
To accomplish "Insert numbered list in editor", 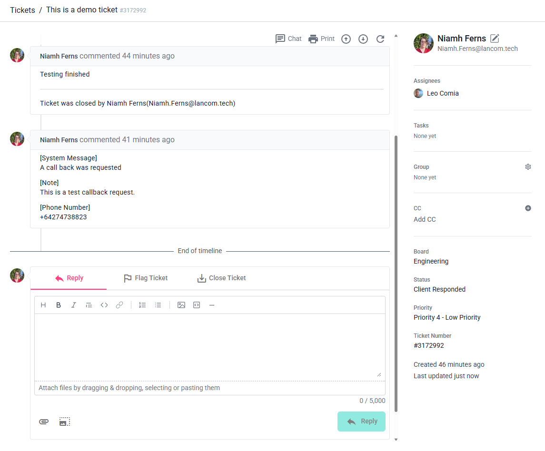I will [x=142, y=305].
